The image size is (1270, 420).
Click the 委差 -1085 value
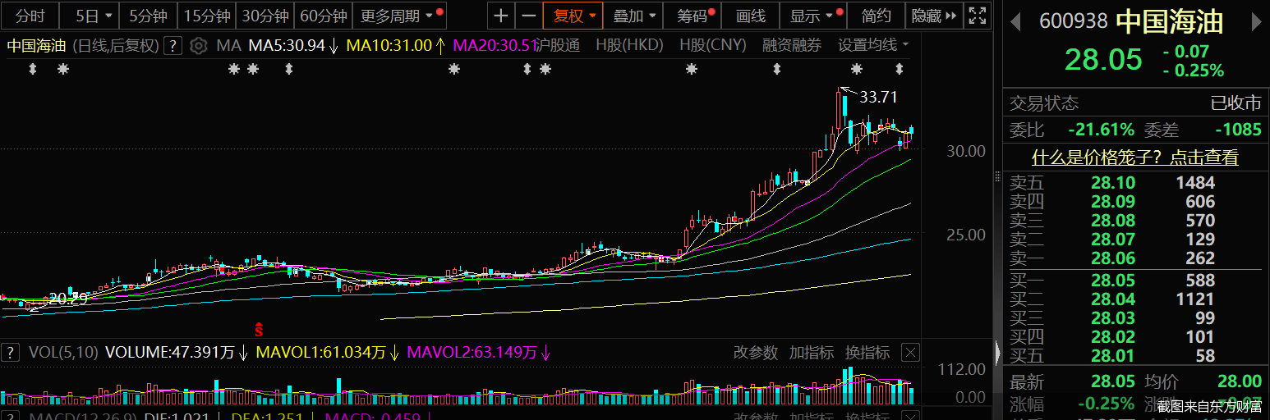pos(1239,130)
